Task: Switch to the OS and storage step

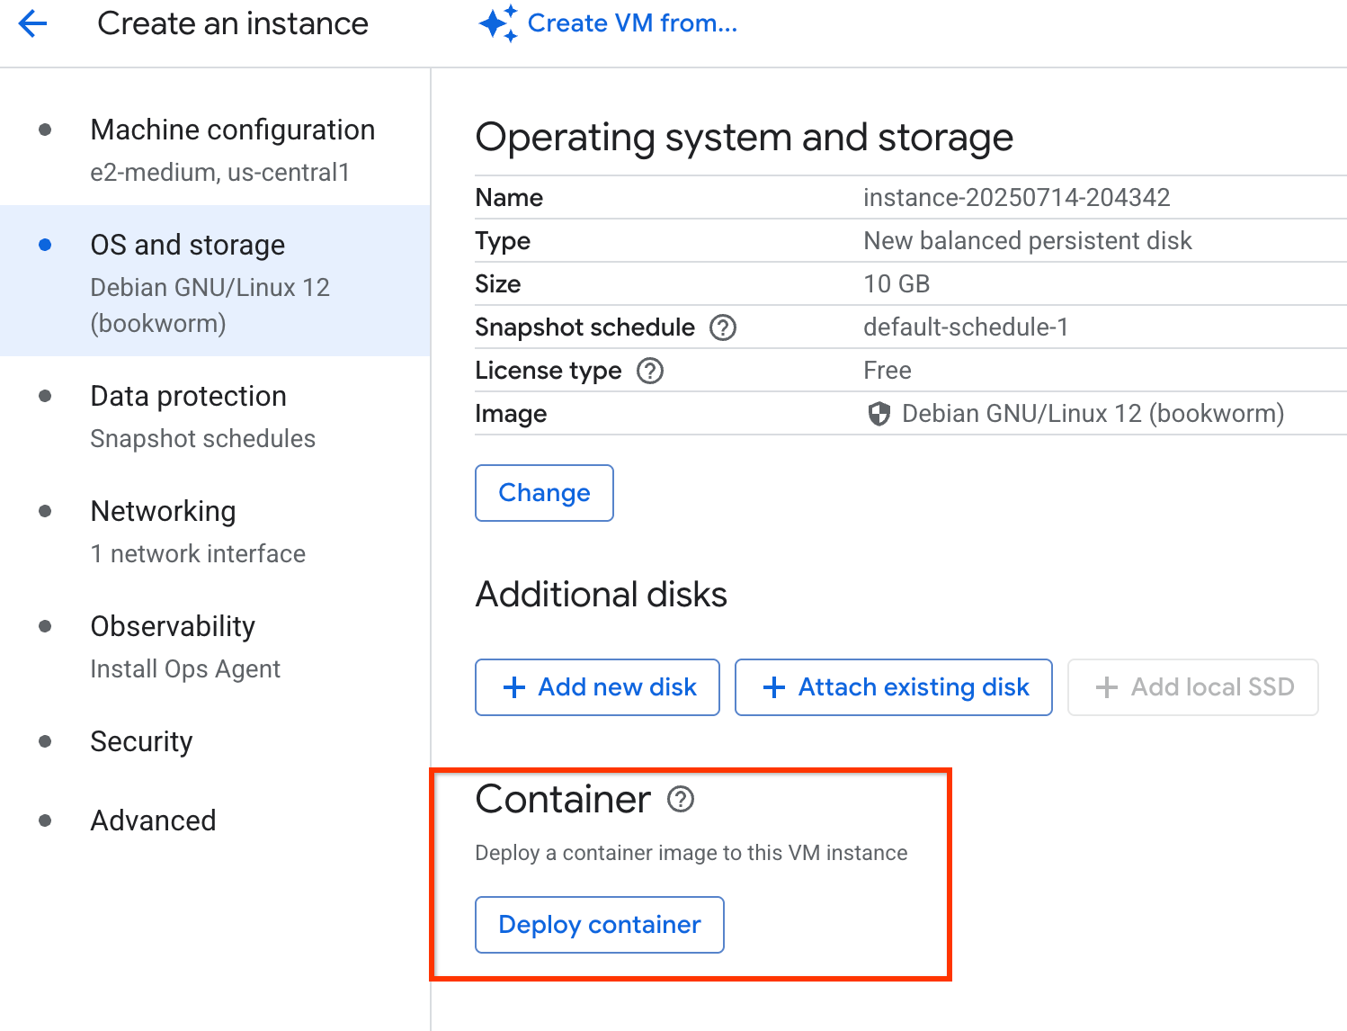Action: (187, 244)
